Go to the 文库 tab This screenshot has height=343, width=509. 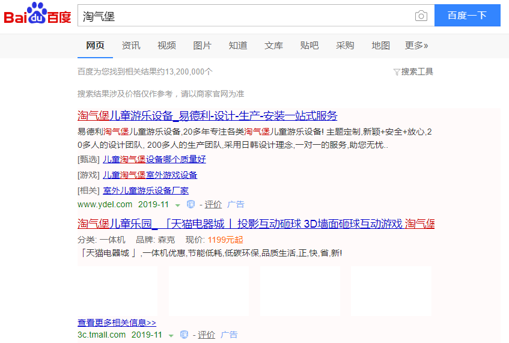pos(273,46)
